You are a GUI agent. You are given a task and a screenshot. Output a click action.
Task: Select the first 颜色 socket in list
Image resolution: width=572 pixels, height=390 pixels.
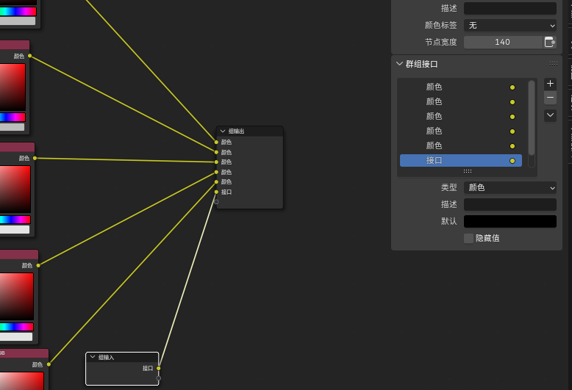tap(461, 87)
